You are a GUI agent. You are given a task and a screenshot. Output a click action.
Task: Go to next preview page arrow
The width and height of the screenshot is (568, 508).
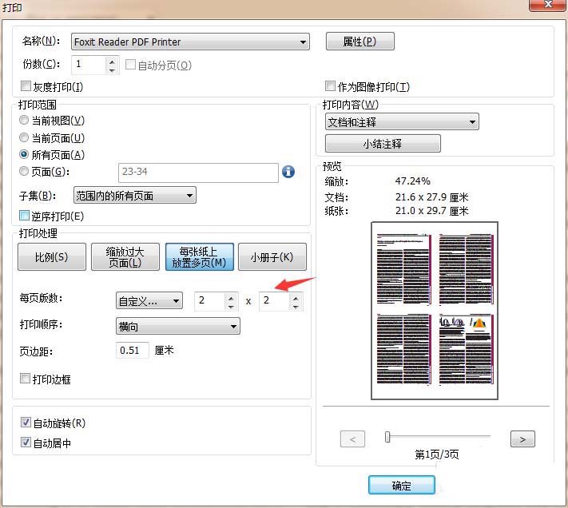522,439
